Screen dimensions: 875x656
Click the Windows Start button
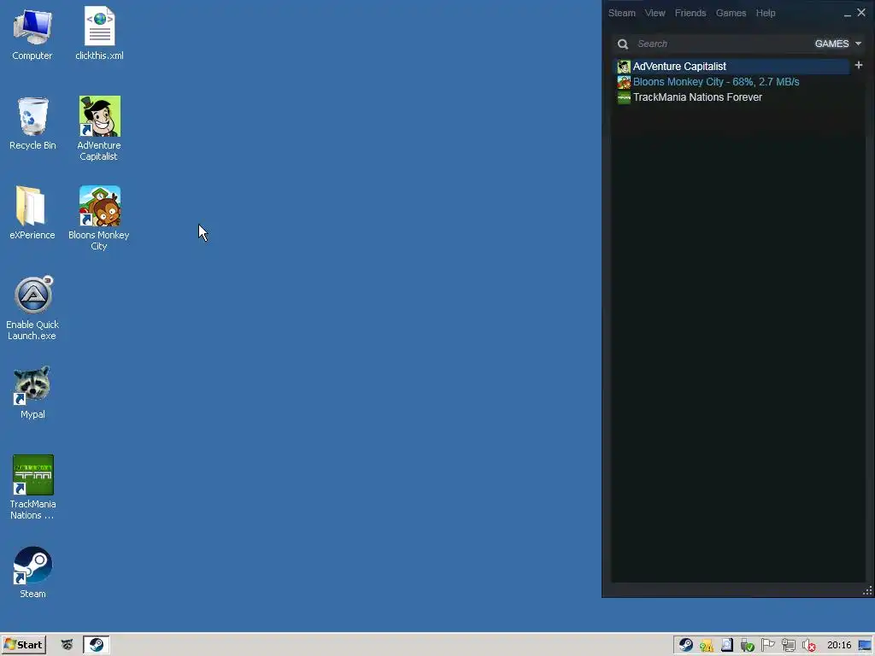click(x=23, y=645)
